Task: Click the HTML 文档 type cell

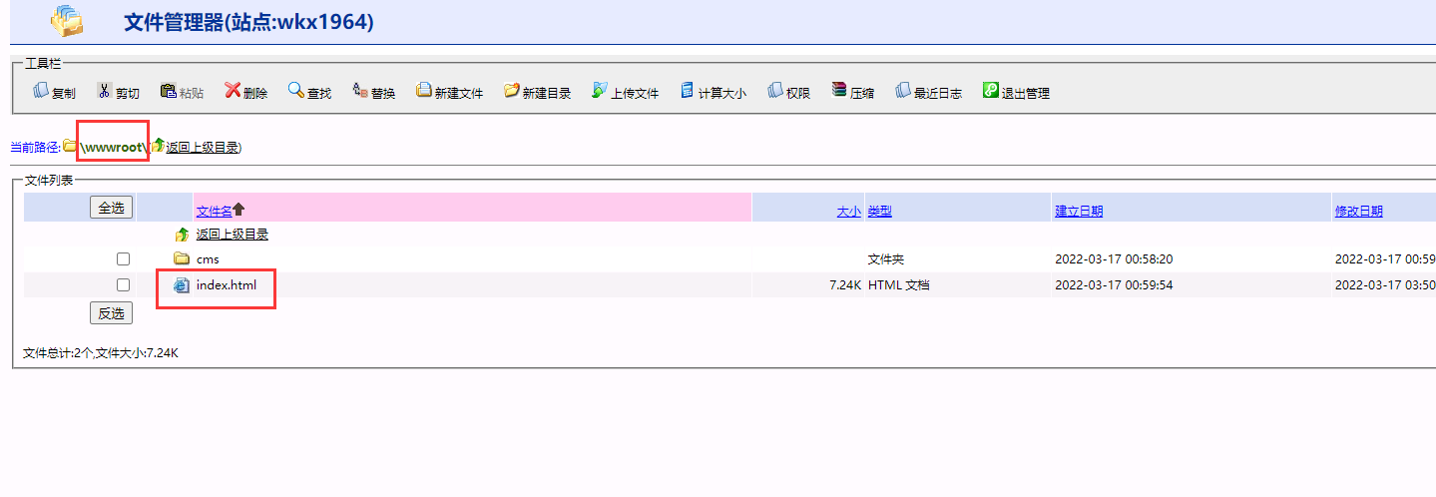Action: click(899, 284)
